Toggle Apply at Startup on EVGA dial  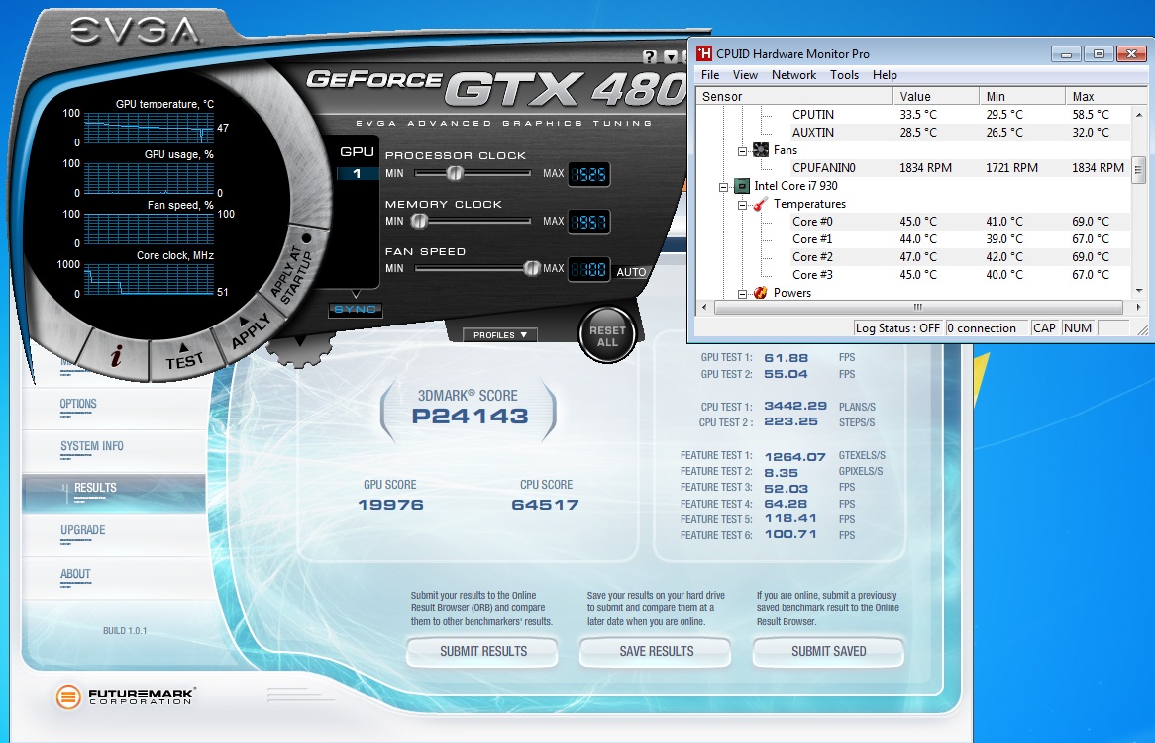293,272
